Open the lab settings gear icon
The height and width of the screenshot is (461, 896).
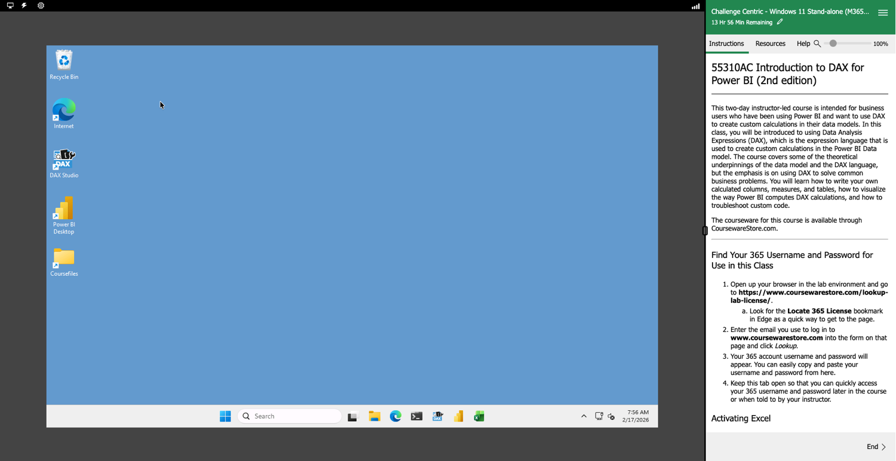[x=41, y=6]
